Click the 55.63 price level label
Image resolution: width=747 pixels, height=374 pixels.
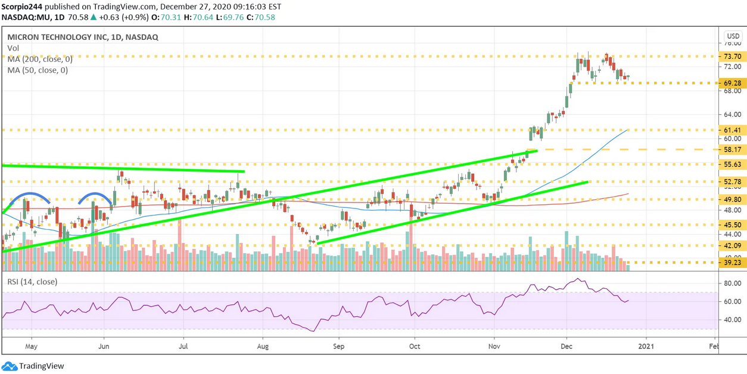click(732, 164)
